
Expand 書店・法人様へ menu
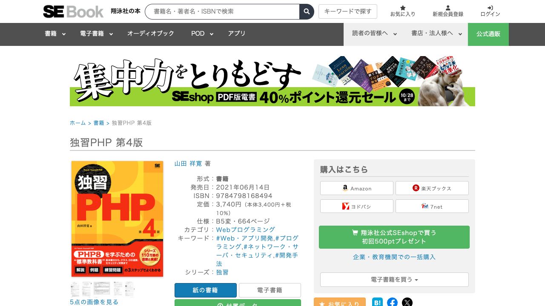[437, 34]
